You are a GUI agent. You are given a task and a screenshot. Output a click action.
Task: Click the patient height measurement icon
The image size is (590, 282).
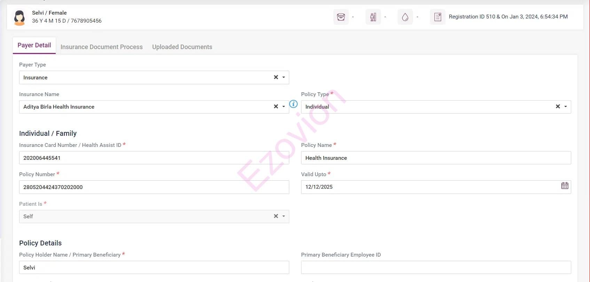tap(373, 17)
